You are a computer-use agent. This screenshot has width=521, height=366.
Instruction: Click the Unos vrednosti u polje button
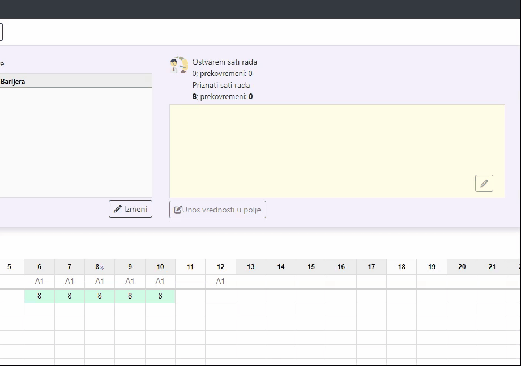217,210
